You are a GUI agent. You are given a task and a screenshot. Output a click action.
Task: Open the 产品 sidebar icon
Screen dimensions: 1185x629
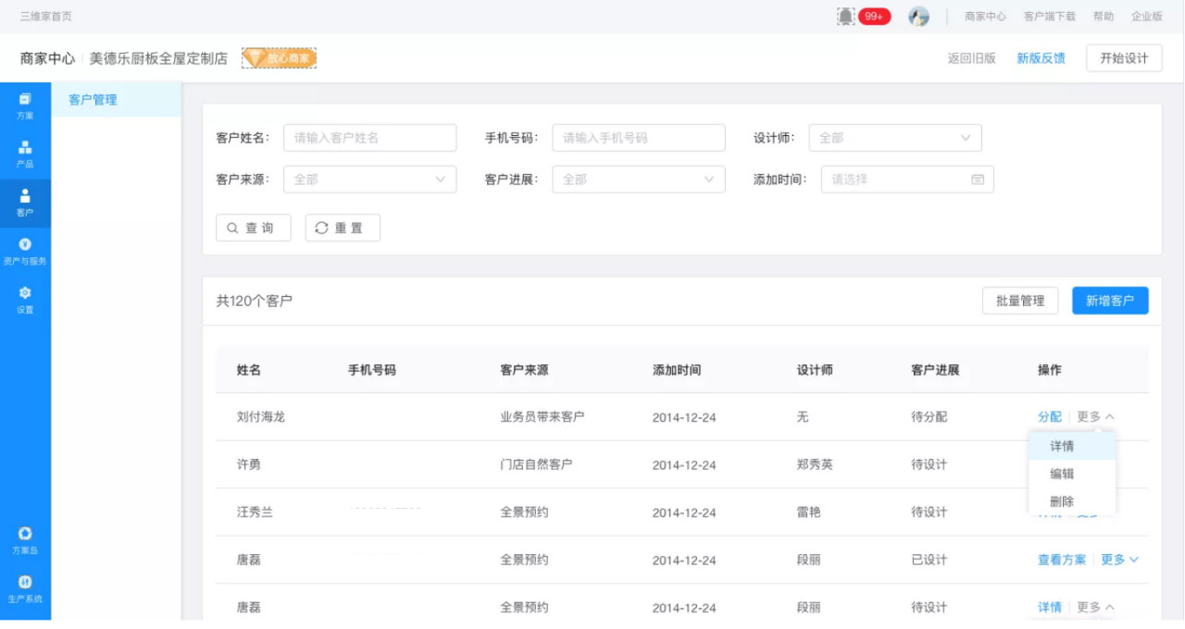(25, 154)
